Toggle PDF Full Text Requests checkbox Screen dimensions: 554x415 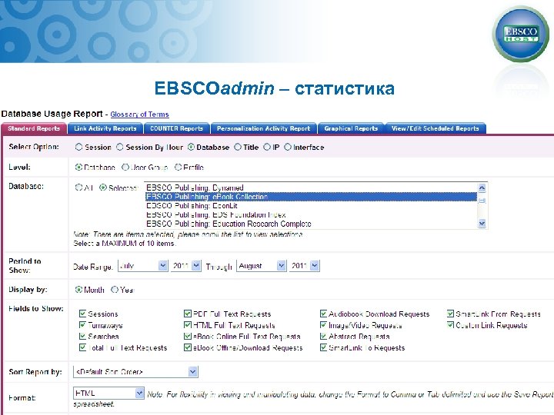188,314
